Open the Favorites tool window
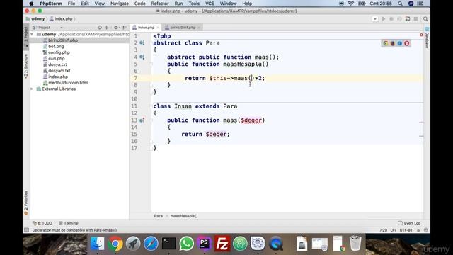453x255 pixels. tap(26, 203)
